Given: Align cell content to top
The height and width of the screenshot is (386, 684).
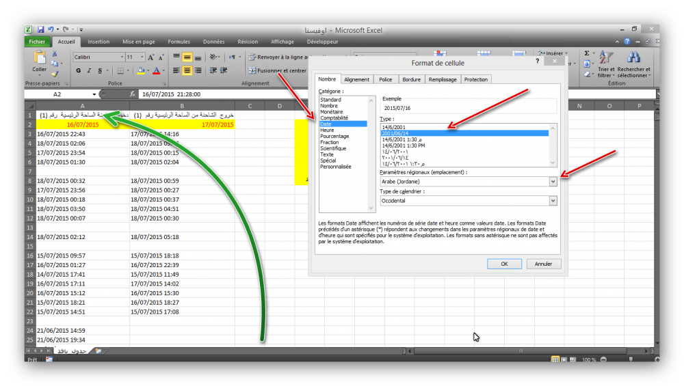Looking at the screenshot, I should tap(176, 57).
